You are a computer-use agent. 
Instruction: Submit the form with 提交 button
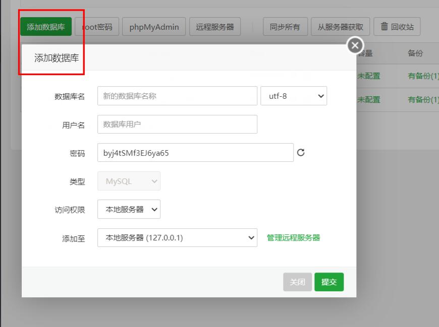pos(329,282)
